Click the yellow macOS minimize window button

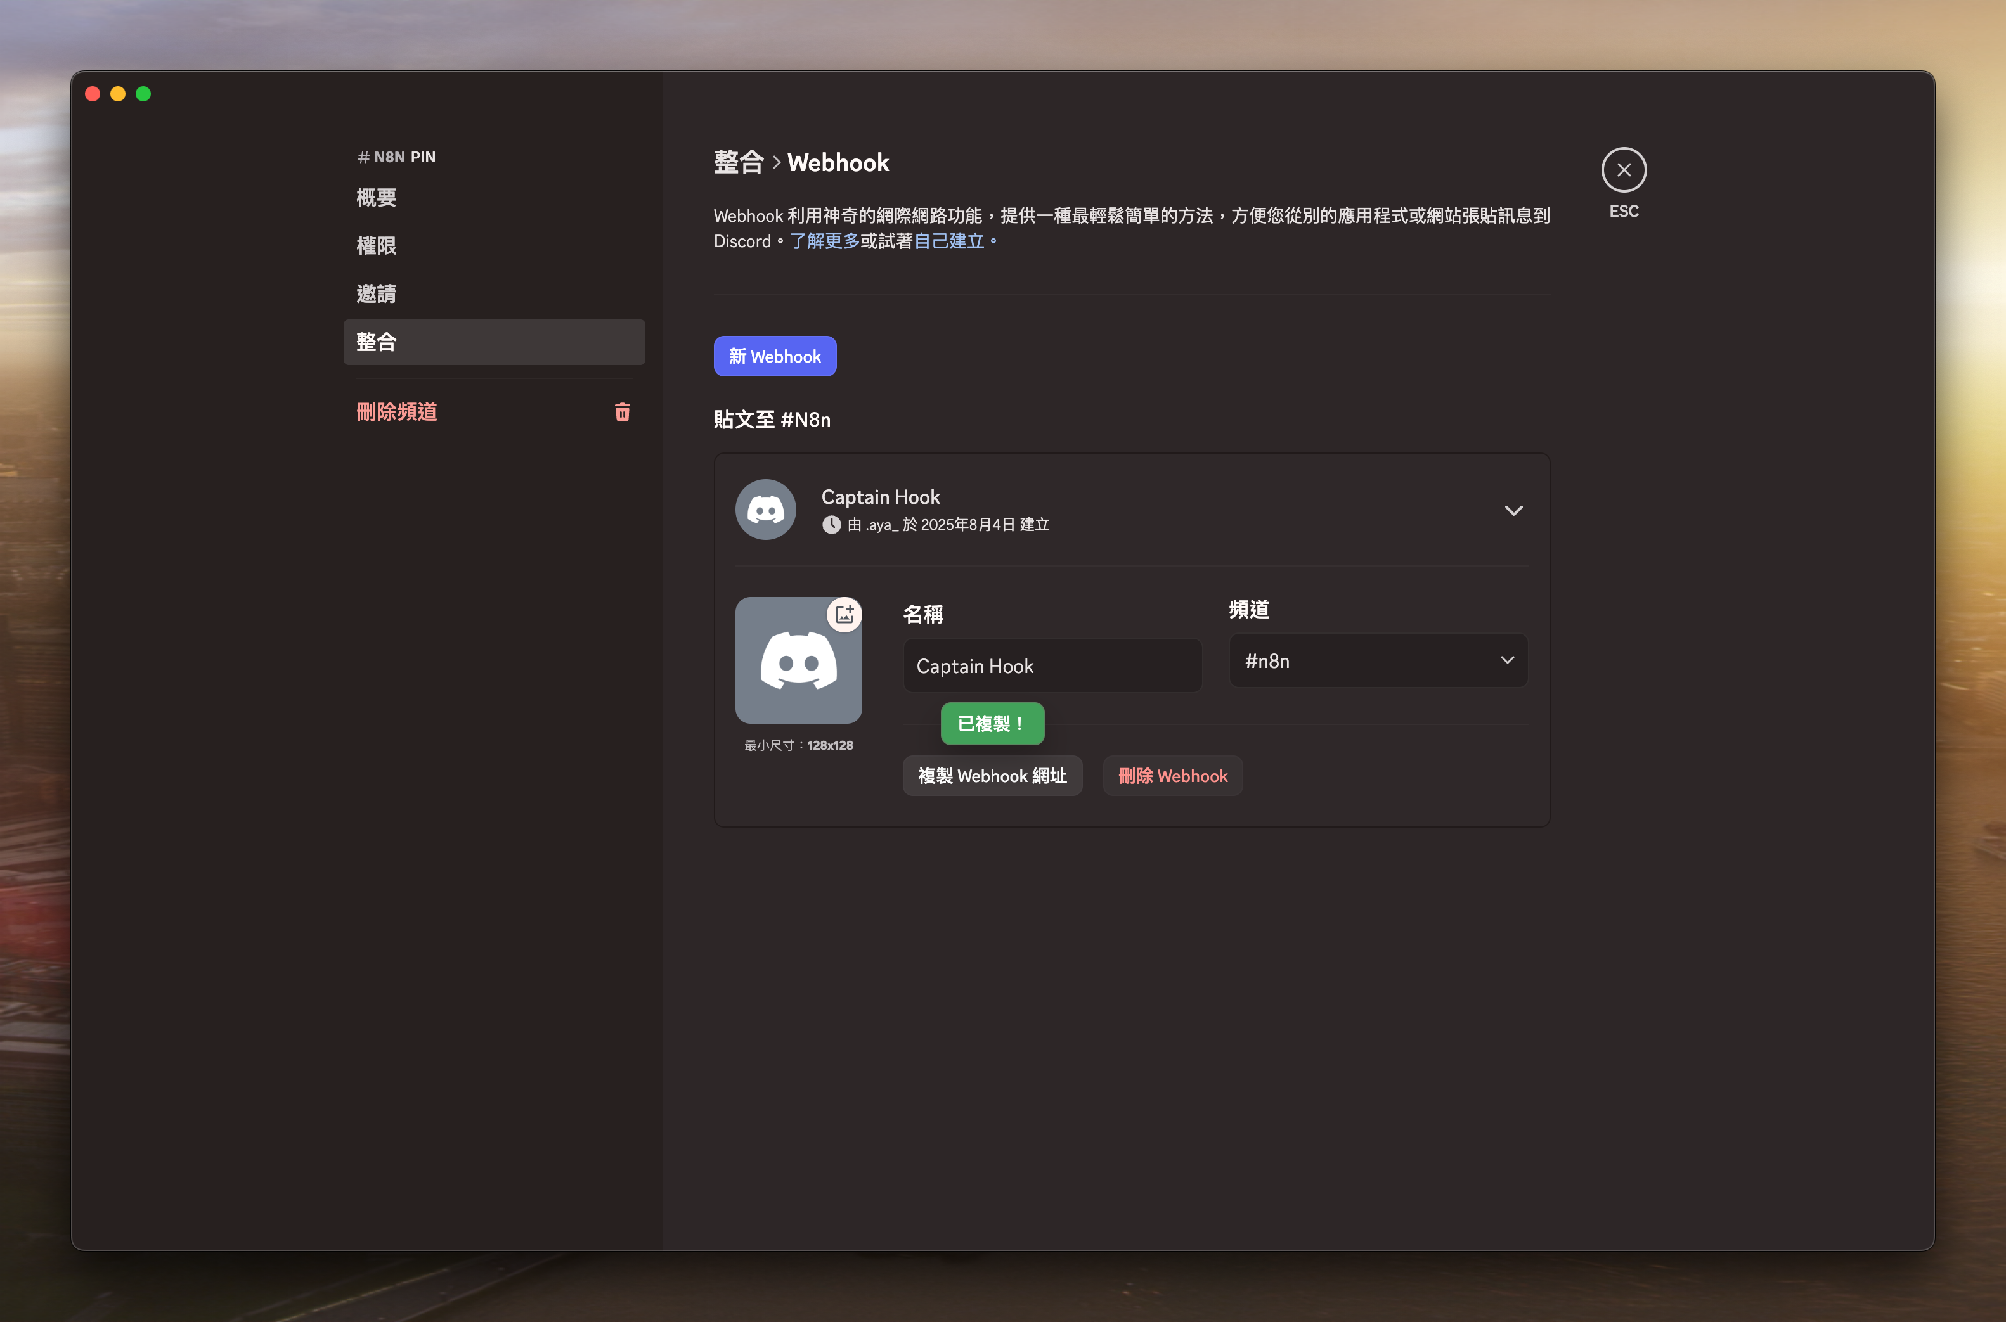118,94
